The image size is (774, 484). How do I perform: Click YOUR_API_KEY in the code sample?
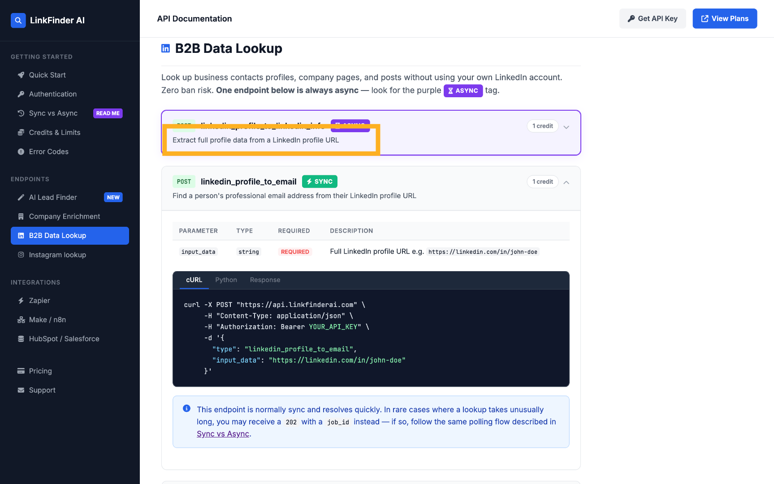333,327
